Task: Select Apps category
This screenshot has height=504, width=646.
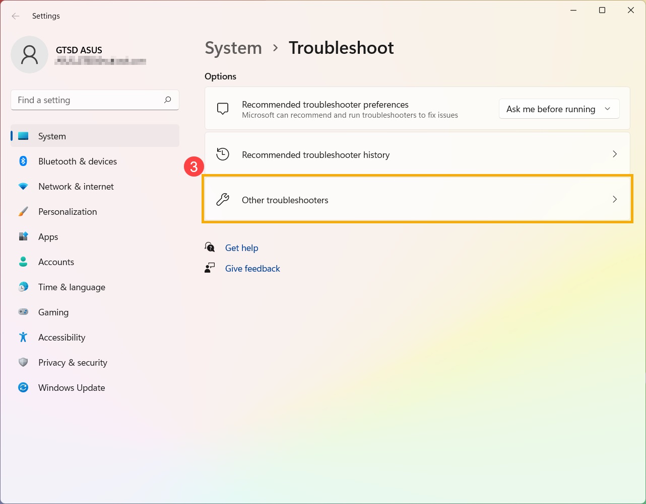Action: (95, 236)
